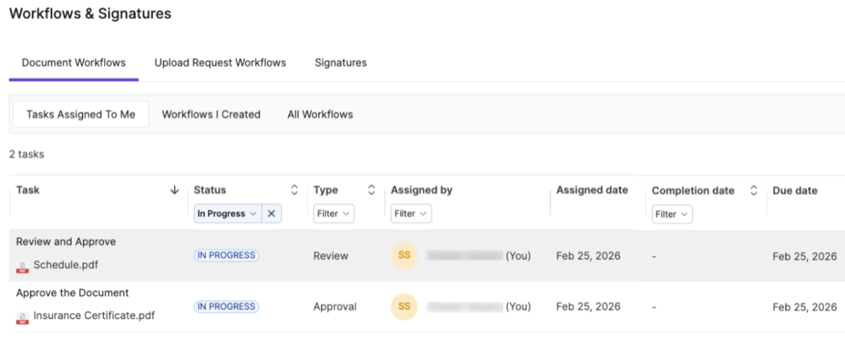Screen dimensions: 845x340
Task: Sort by Task column arrow icon
Action: tap(174, 190)
